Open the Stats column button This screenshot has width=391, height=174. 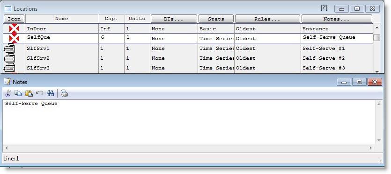coord(216,19)
